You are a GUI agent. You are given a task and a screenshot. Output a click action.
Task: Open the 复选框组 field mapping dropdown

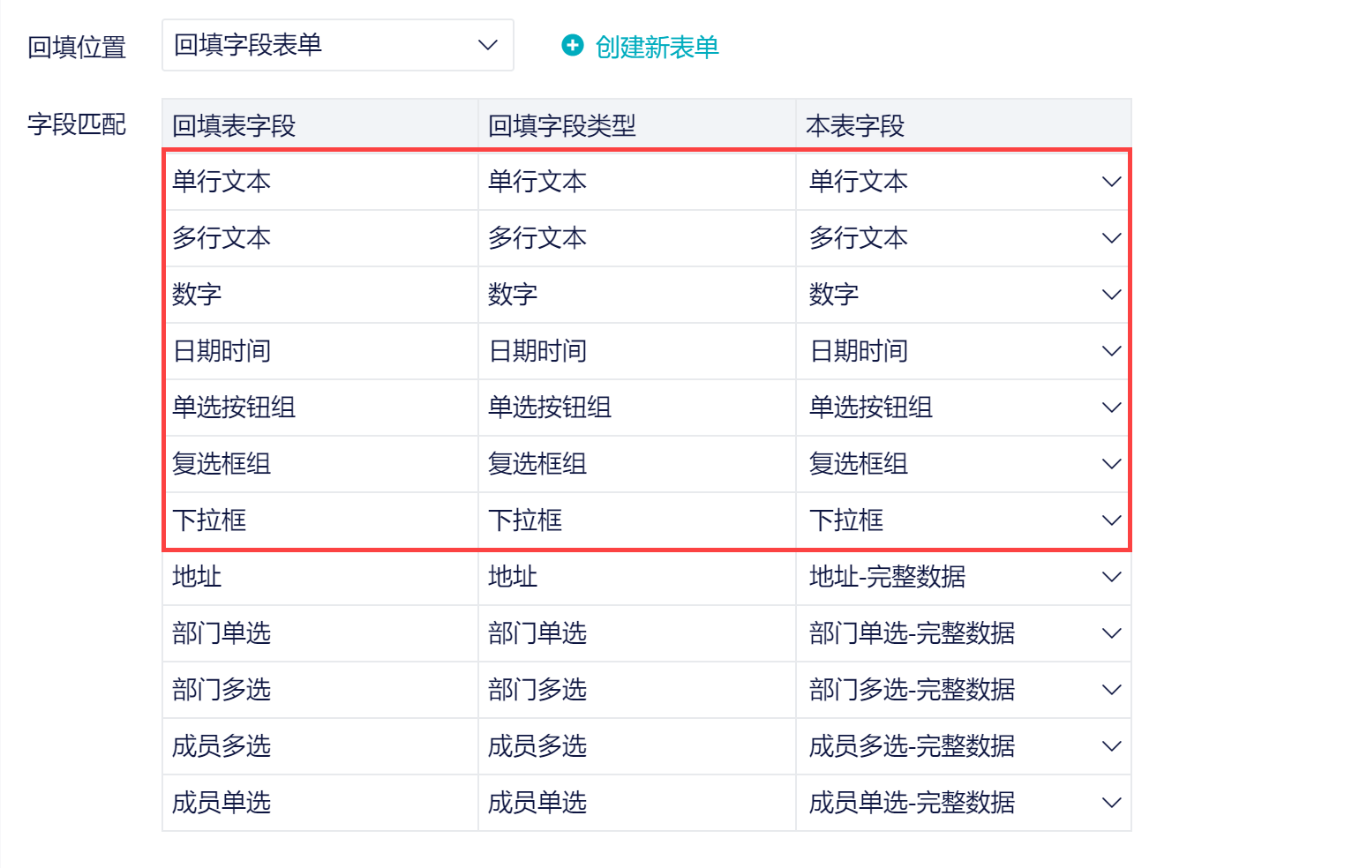(963, 464)
